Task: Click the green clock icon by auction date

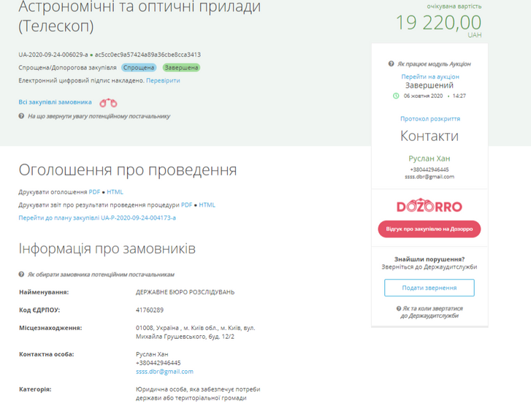Action: tap(396, 96)
